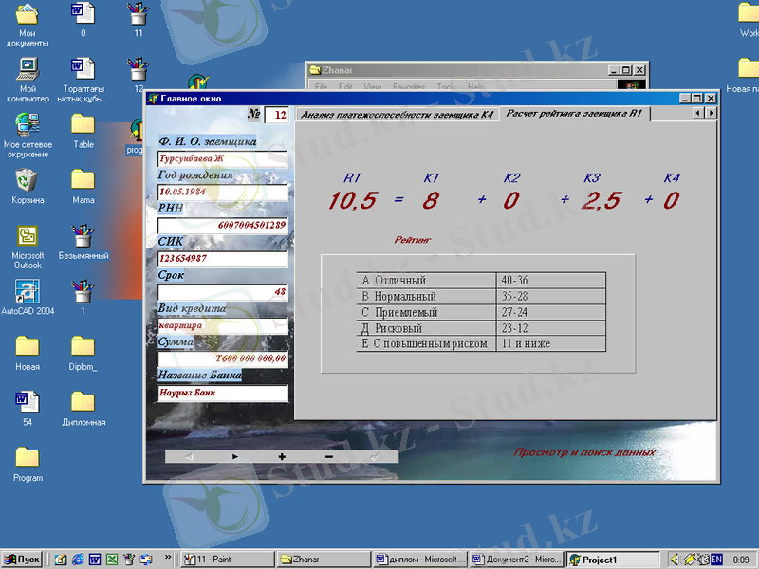Click the EN language indicator in tray

[x=716, y=560]
